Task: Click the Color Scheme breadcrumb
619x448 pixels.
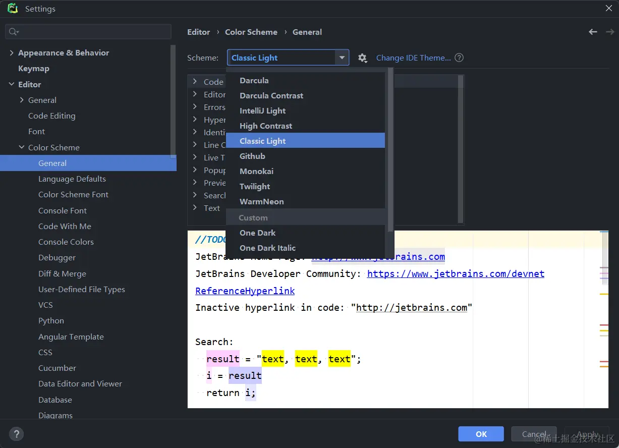Action: [x=251, y=32]
